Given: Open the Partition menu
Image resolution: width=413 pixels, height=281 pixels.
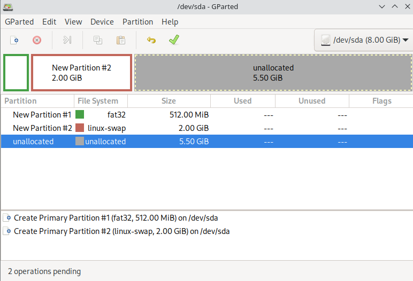Looking at the screenshot, I should [x=137, y=22].
